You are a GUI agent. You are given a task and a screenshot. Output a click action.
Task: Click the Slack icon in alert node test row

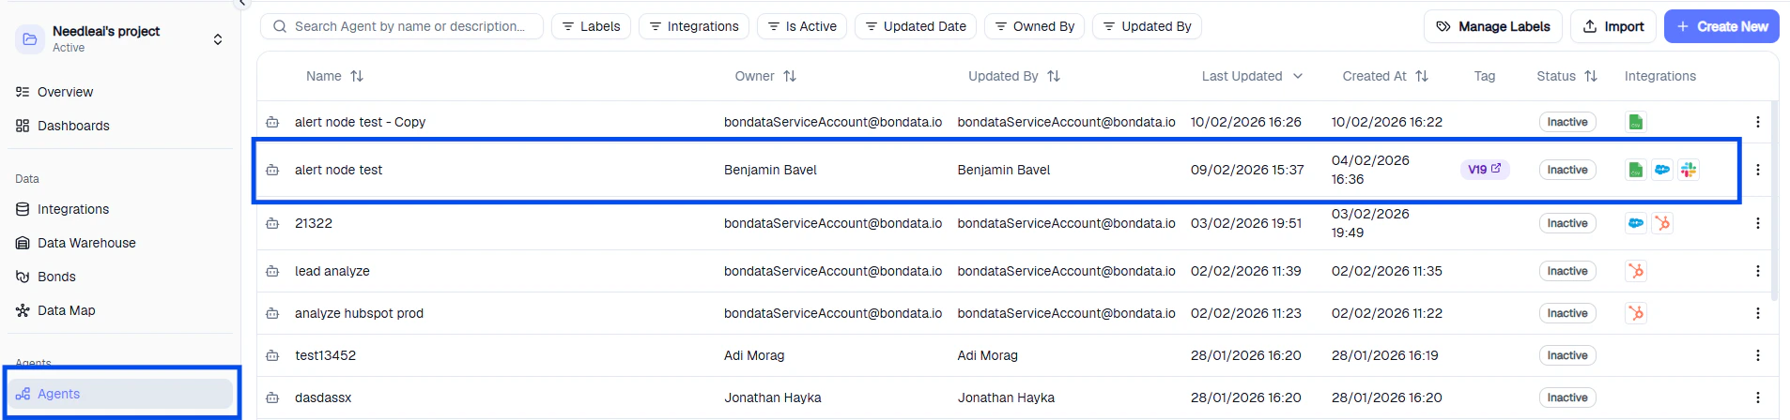point(1689,170)
